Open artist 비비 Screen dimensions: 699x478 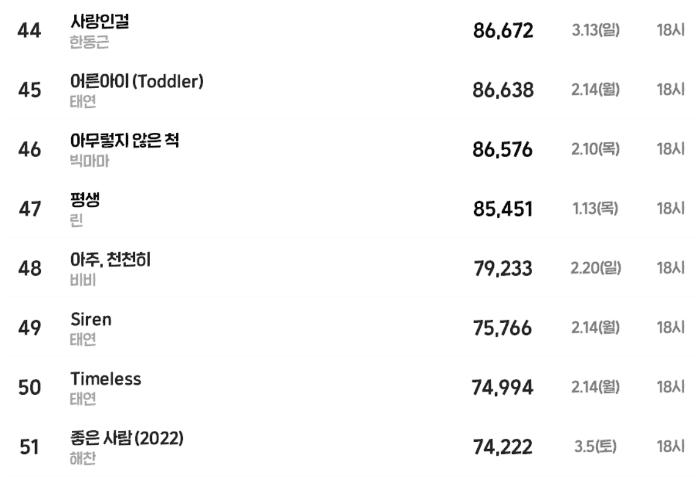point(83,280)
